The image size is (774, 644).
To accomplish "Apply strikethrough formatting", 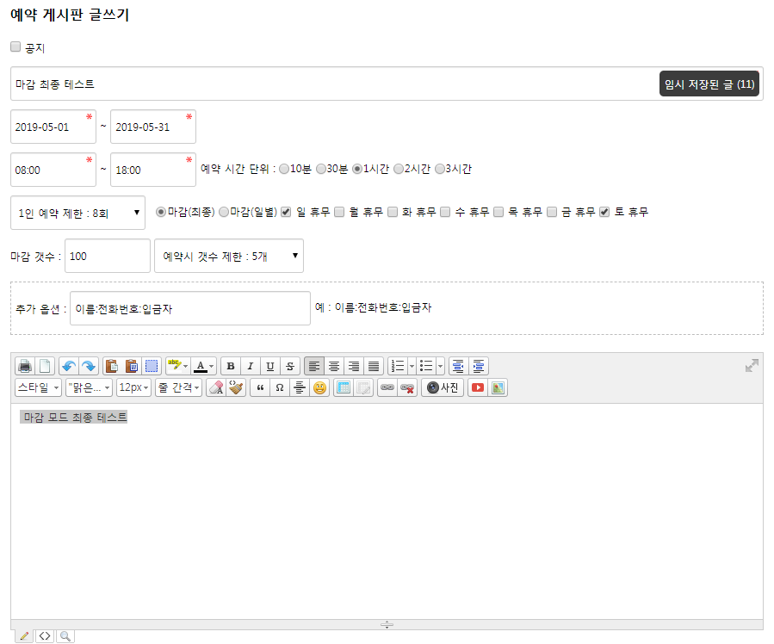I will tap(290, 365).
